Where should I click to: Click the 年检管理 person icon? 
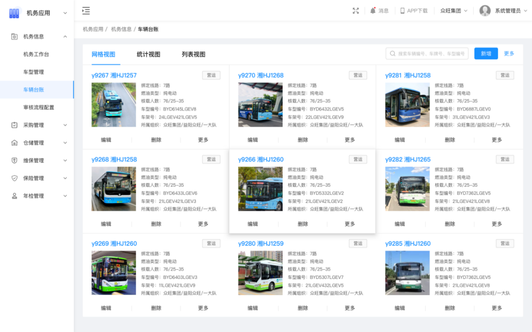[x=14, y=196]
